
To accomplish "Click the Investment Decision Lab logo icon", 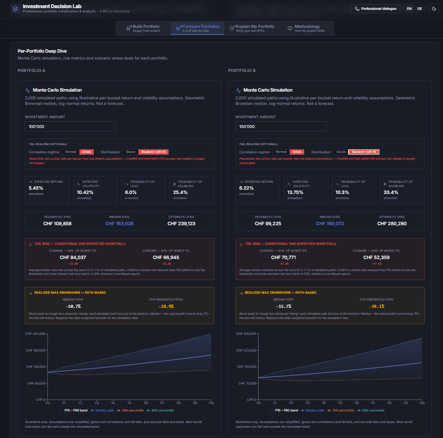I will pos(15,9).
